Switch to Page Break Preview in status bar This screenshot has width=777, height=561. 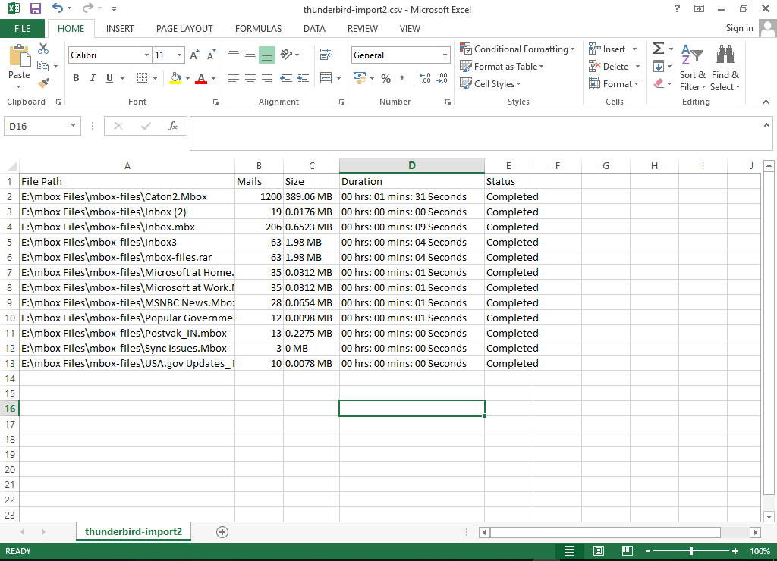click(x=628, y=550)
